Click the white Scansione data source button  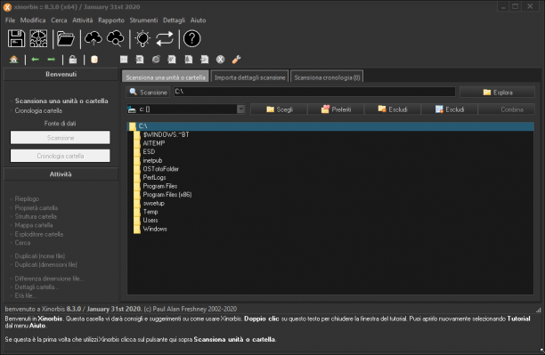61,138
